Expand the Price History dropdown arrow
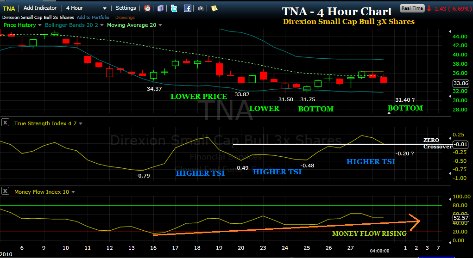Viewport: 473px width, 258px height. 39,25
